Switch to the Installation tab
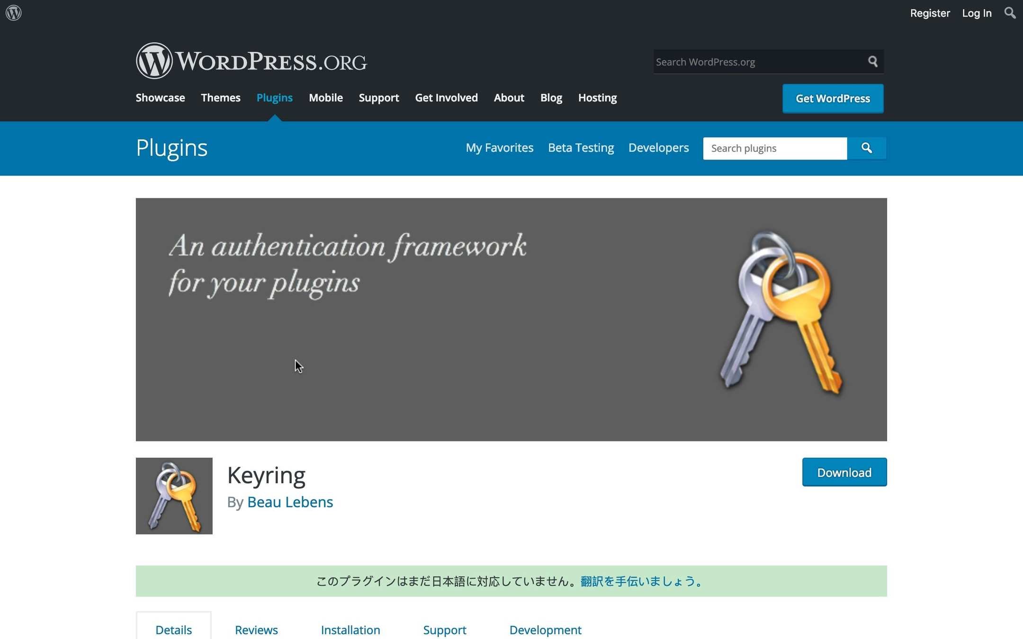This screenshot has height=639, width=1023. point(350,630)
